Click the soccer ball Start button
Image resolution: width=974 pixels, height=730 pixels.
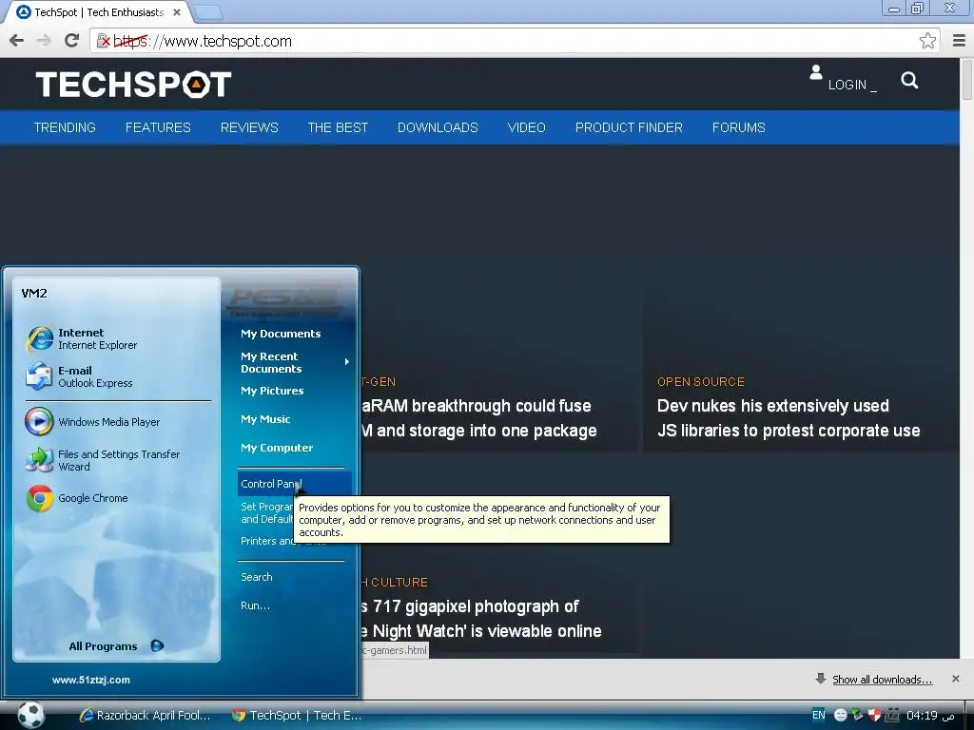coord(29,715)
